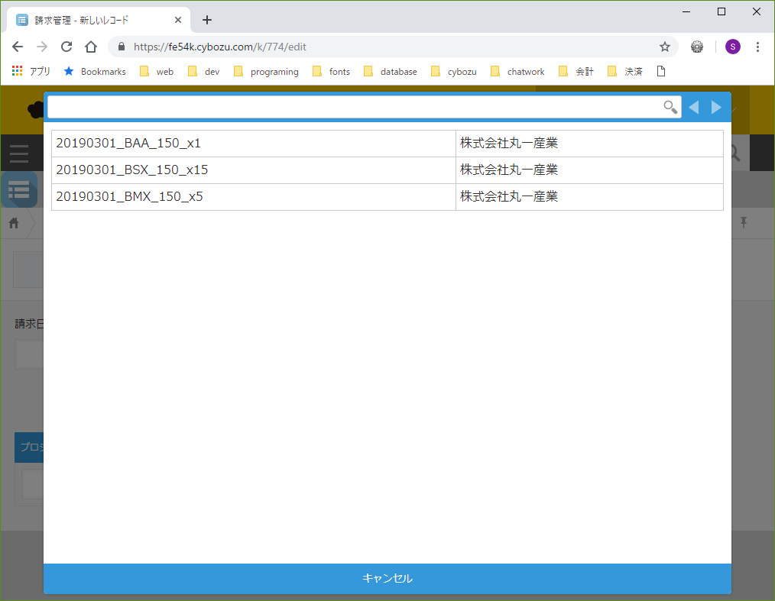The width and height of the screenshot is (775, 601).
Task: Open the Chrome three-dot menu
Action: 757,47
